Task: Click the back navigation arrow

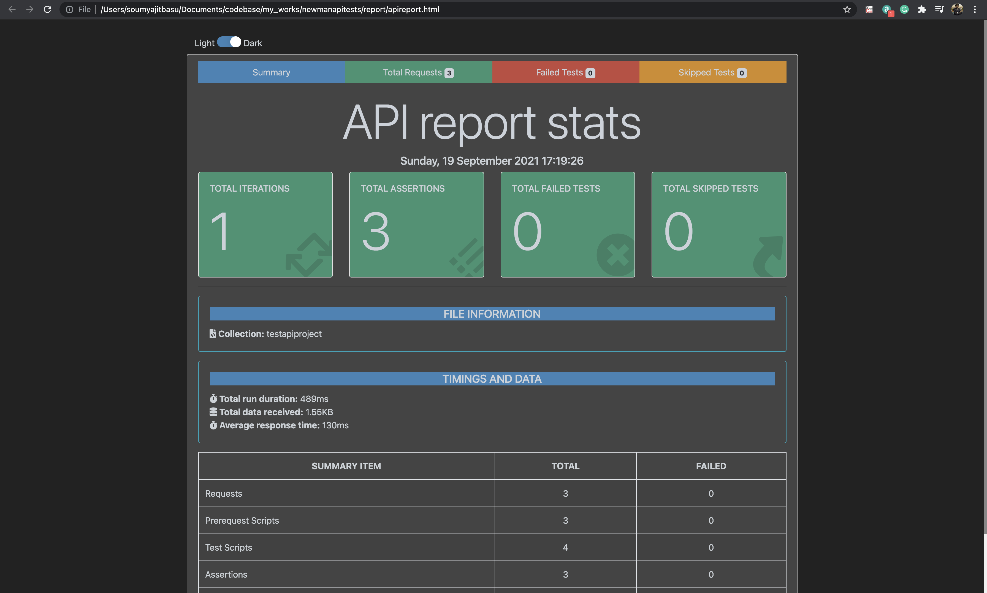Action: pyautogui.click(x=12, y=9)
